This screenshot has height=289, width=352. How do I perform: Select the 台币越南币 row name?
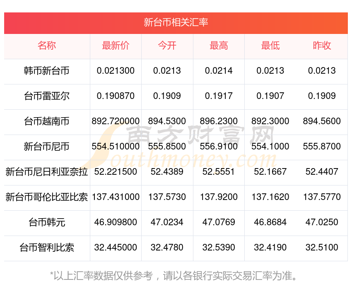(47, 121)
